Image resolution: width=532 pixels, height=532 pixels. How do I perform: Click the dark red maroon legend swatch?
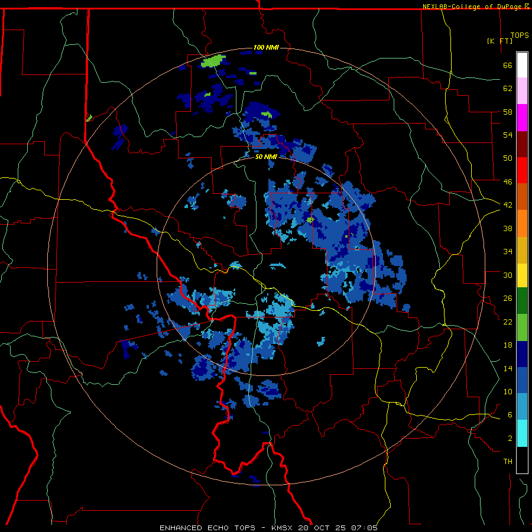pyautogui.click(x=522, y=144)
